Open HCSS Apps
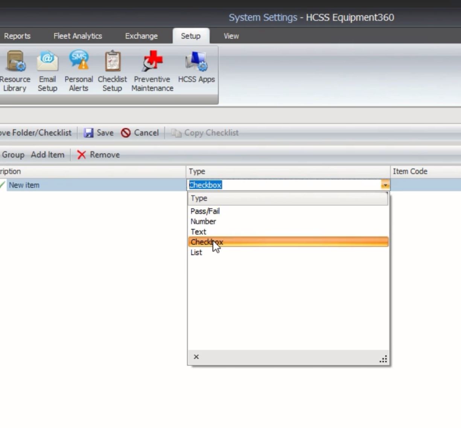This screenshot has height=428, width=461. (196, 68)
